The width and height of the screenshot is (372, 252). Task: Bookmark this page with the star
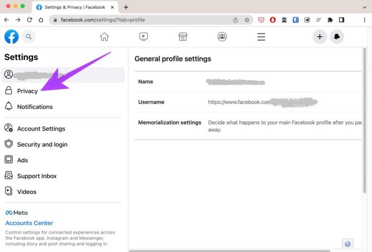click(x=247, y=20)
